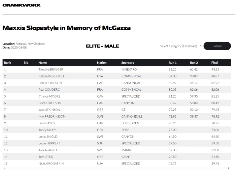This screenshot has width=235, height=178.
Task: Click the ELITE - MALE category title
Action: pyautogui.click(x=102, y=46)
